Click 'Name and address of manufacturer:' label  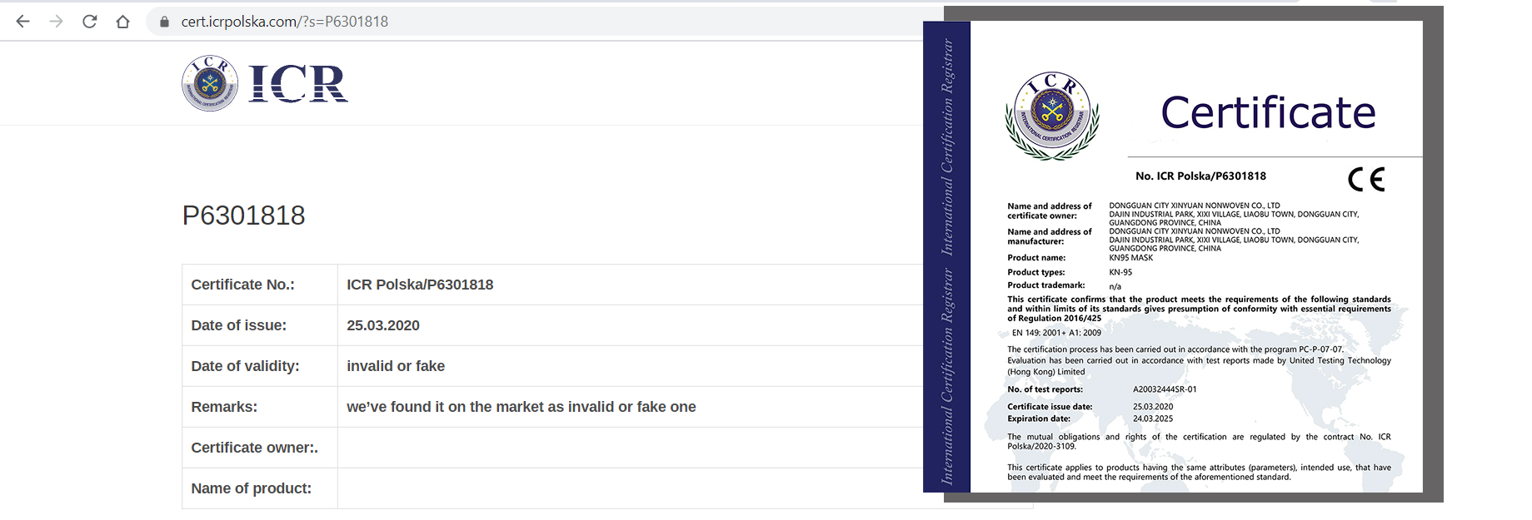coord(1050,236)
